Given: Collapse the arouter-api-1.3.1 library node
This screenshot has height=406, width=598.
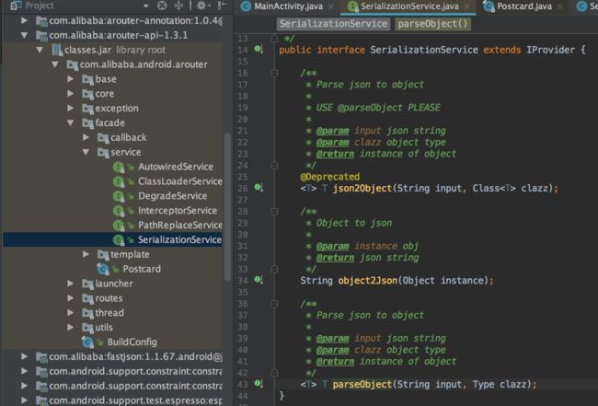Looking at the screenshot, I should coord(24,35).
